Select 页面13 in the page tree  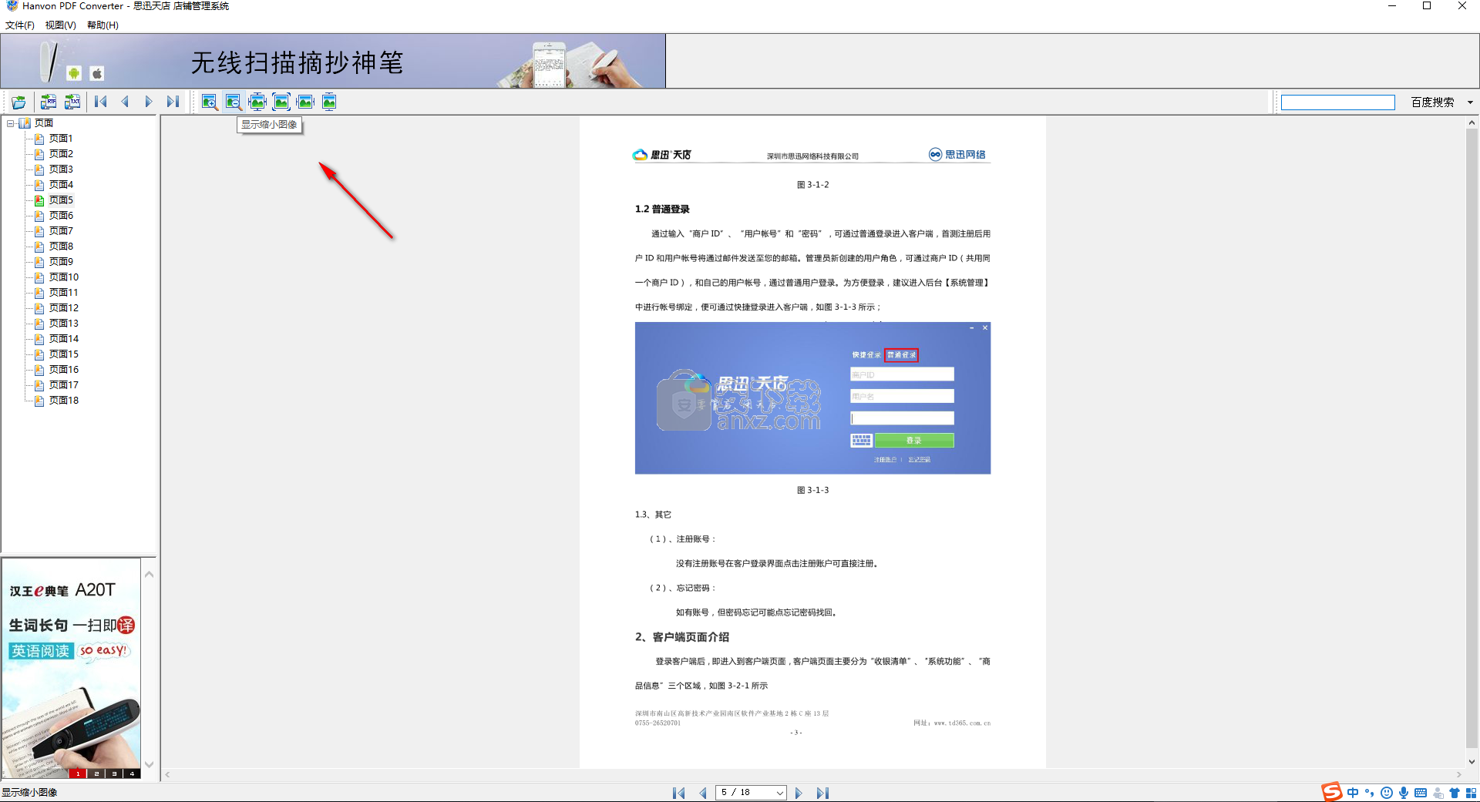[64, 324]
